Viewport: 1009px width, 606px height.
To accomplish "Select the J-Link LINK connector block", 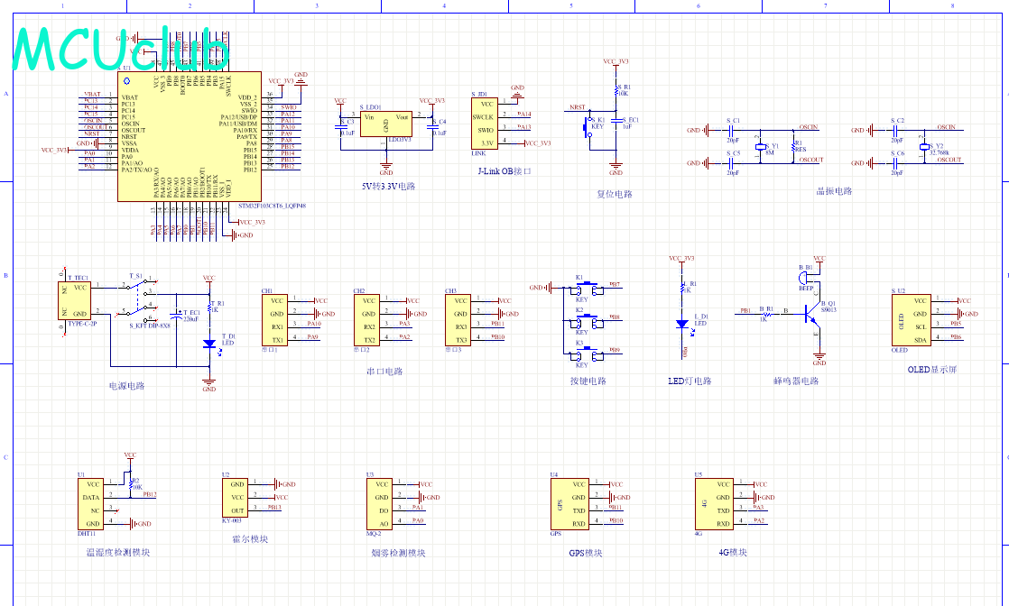I will [x=483, y=124].
